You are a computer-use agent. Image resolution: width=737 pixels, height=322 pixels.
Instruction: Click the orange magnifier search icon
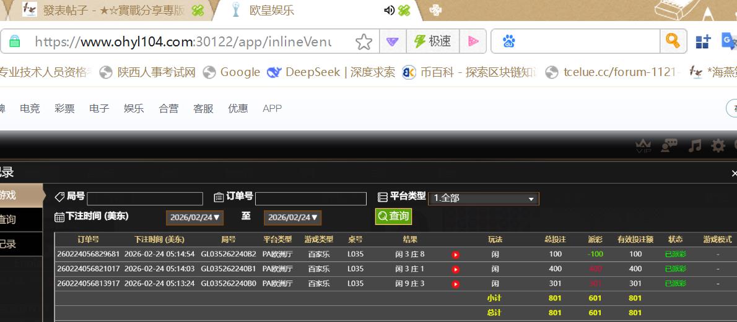click(x=673, y=41)
